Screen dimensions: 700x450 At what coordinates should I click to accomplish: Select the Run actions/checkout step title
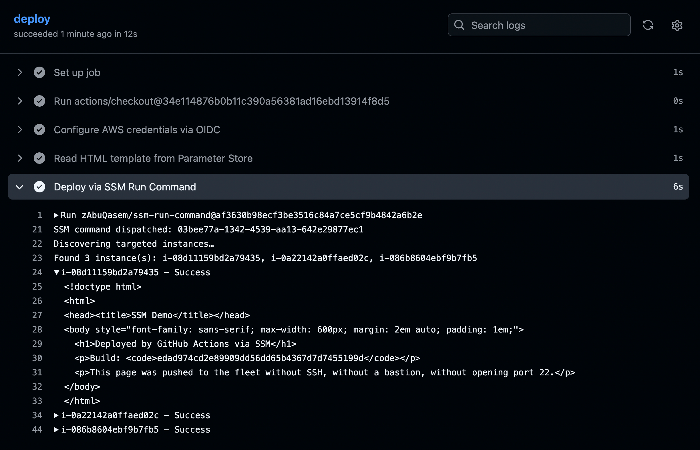(x=222, y=101)
